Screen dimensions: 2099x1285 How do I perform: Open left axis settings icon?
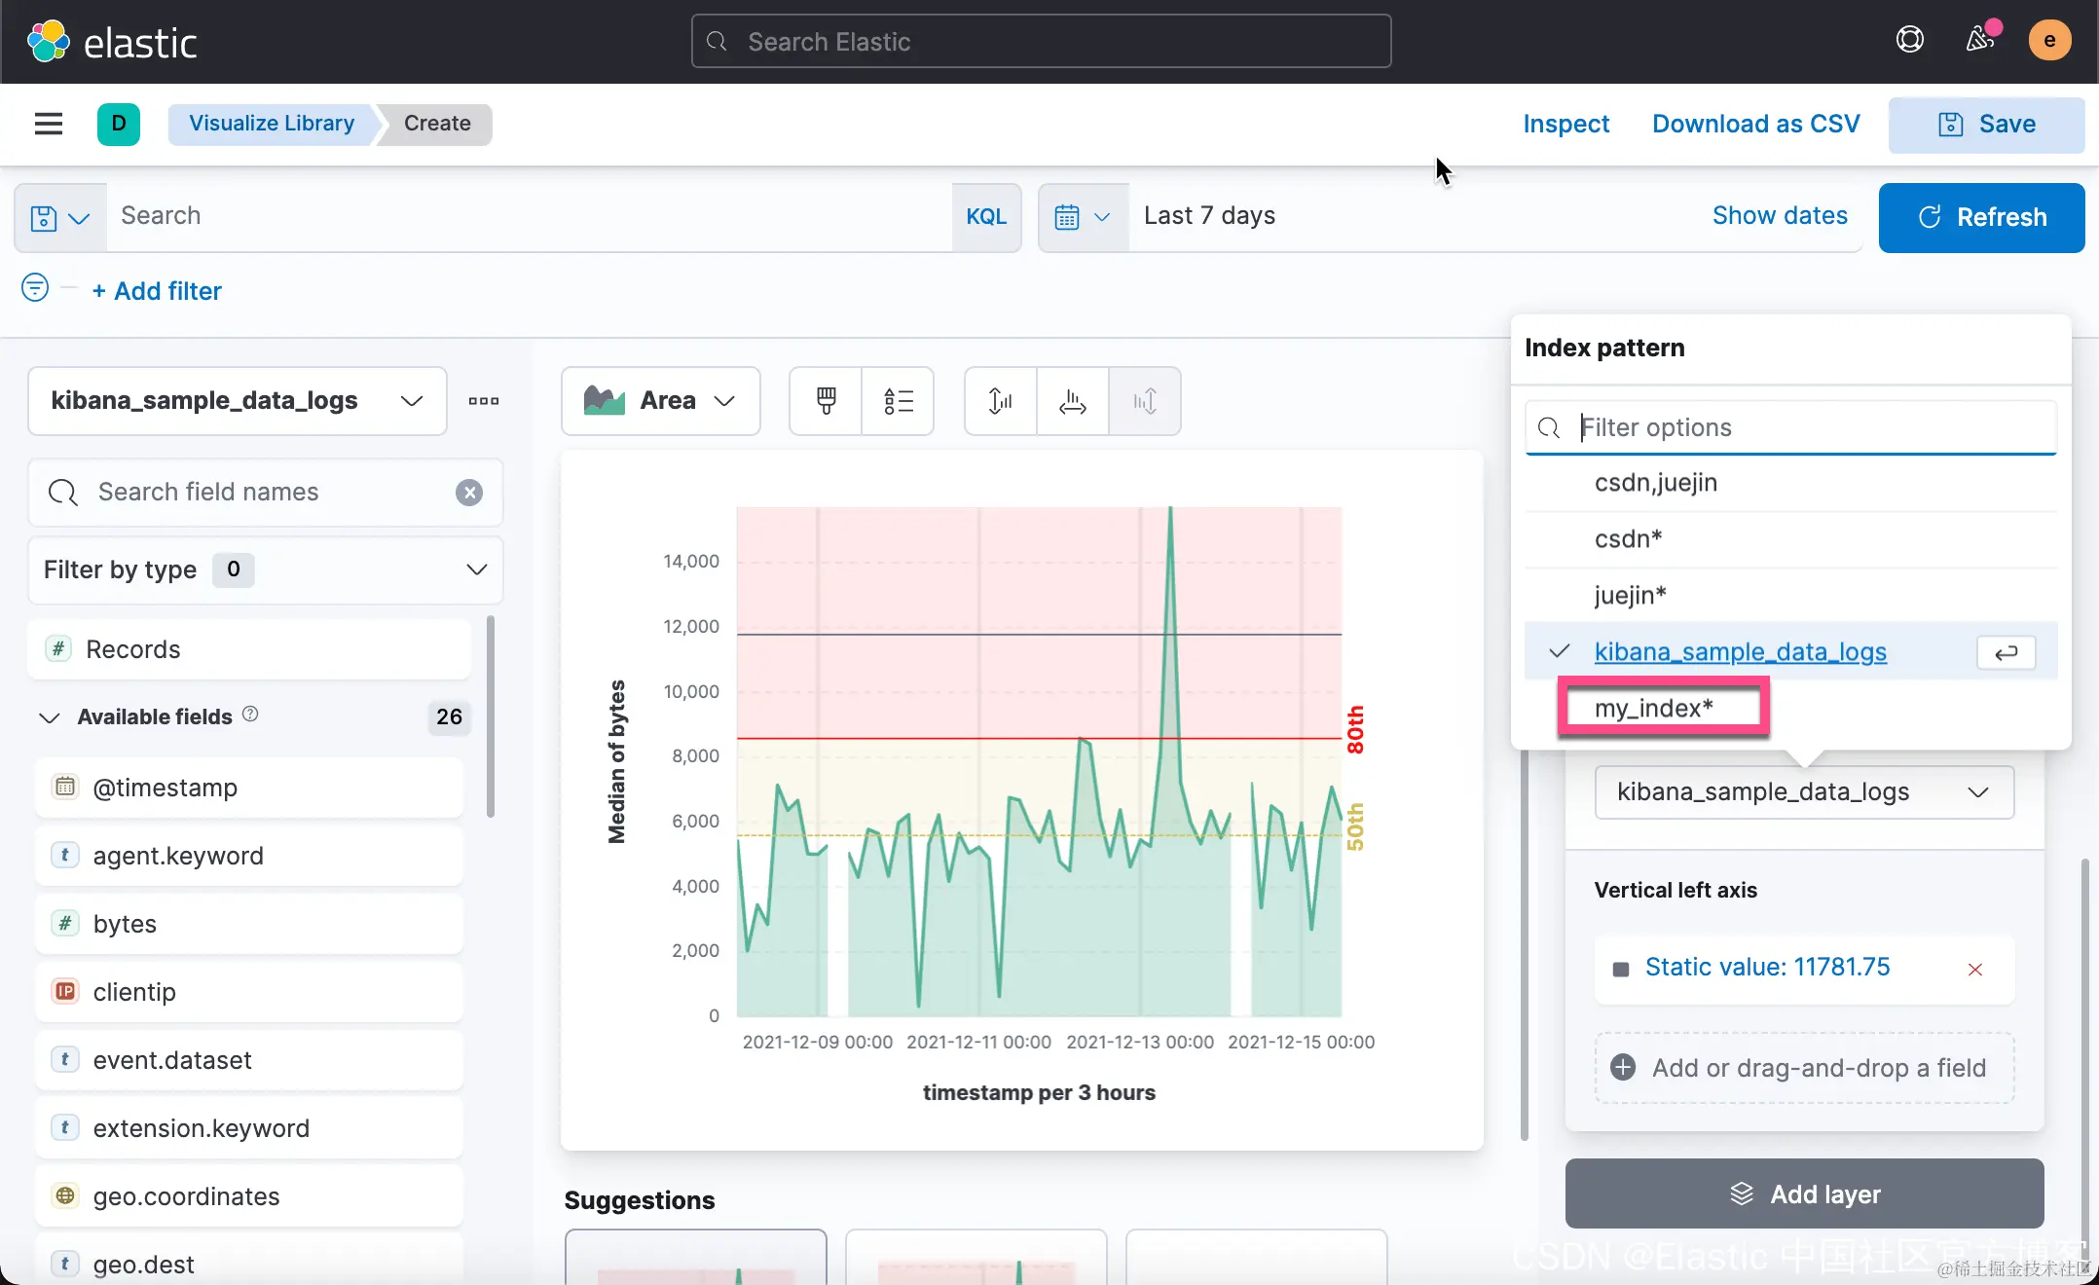point(1000,401)
